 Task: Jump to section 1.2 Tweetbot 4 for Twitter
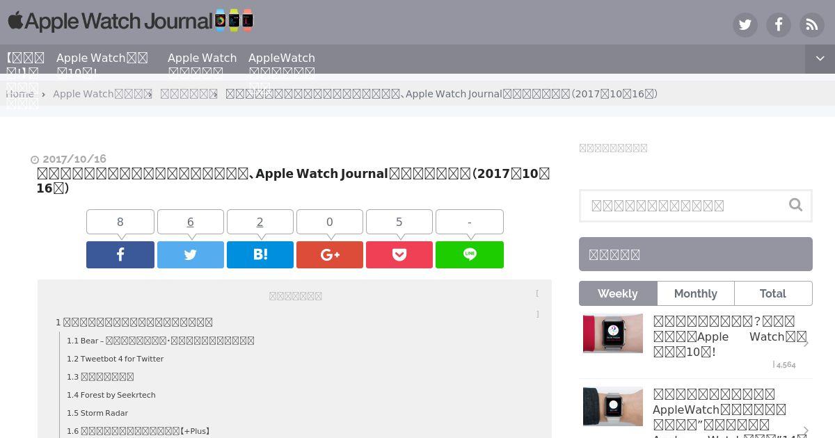coord(115,359)
